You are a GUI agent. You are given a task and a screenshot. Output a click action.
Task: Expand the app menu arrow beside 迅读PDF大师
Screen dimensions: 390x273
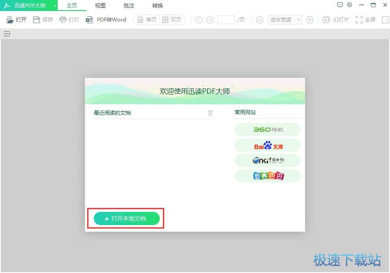tap(55, 6)
